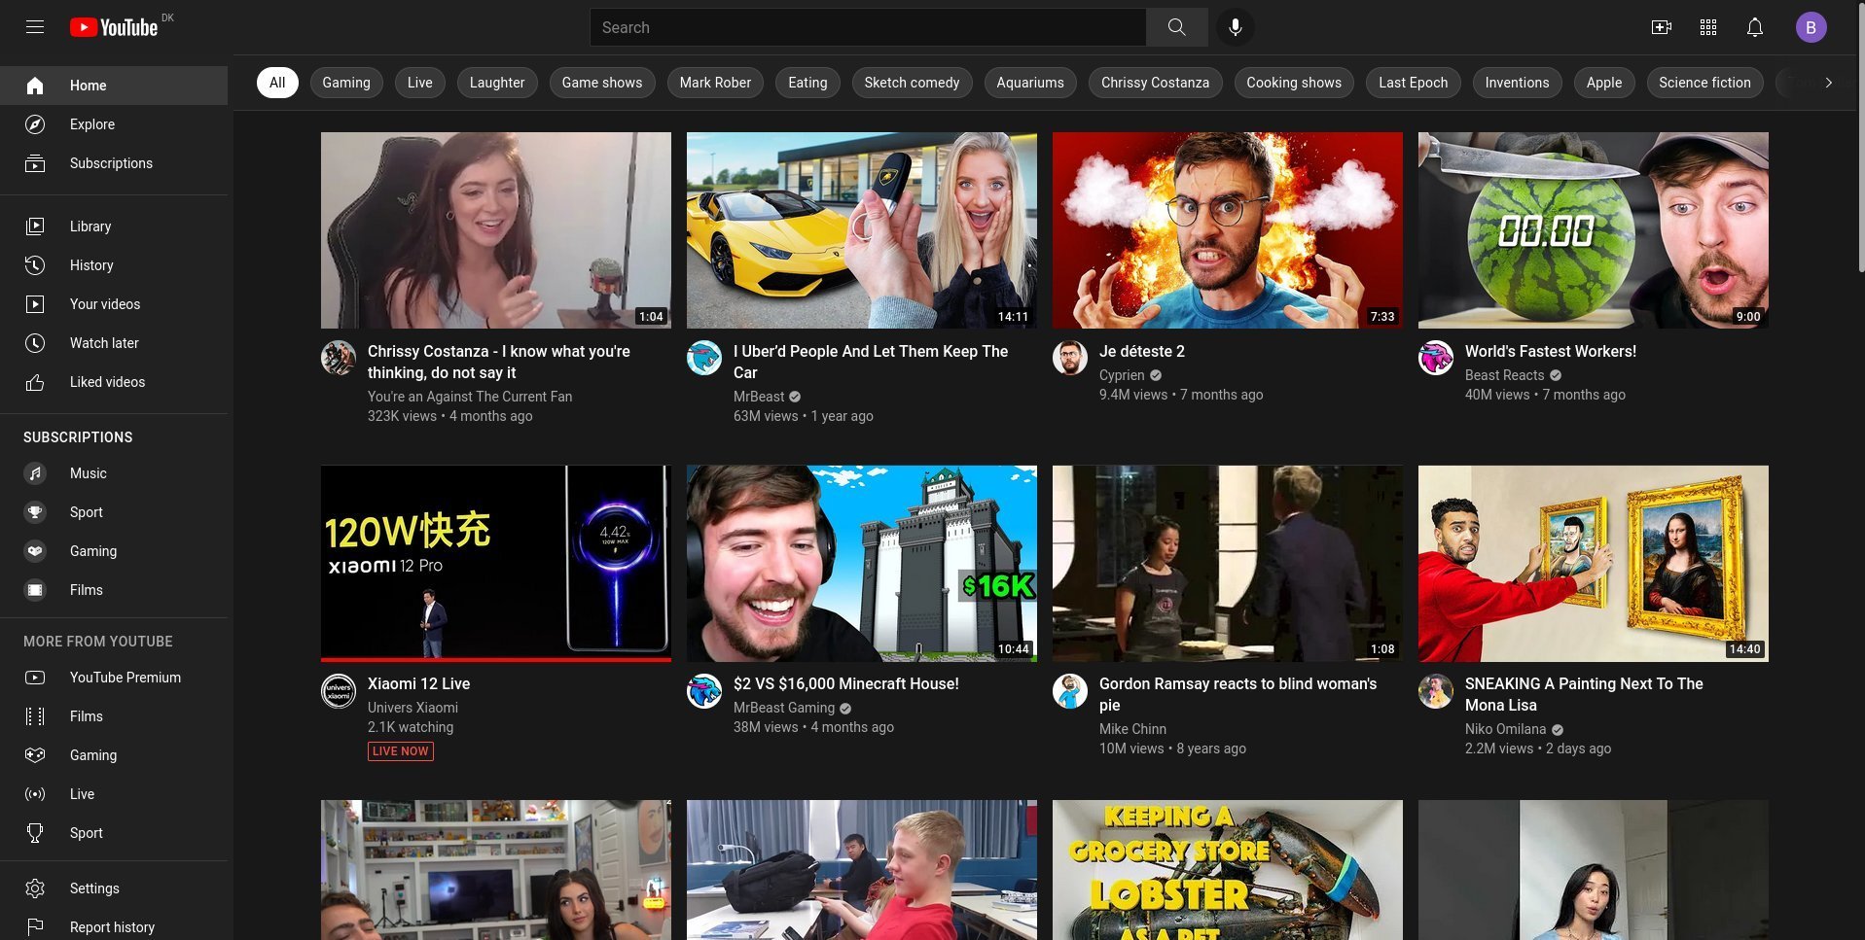Image resolution: width=1865 pixels, height=940 pixels.
Task: Select the Live filter chip
Action: (420, 83)
